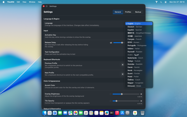The height and width of the screenshot is (117, 187).
Task: Click dim circle icon left of Tile Opacity slider
Action: tap(110, 101)
